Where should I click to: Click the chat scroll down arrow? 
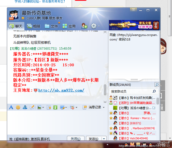tap(105, 102)
